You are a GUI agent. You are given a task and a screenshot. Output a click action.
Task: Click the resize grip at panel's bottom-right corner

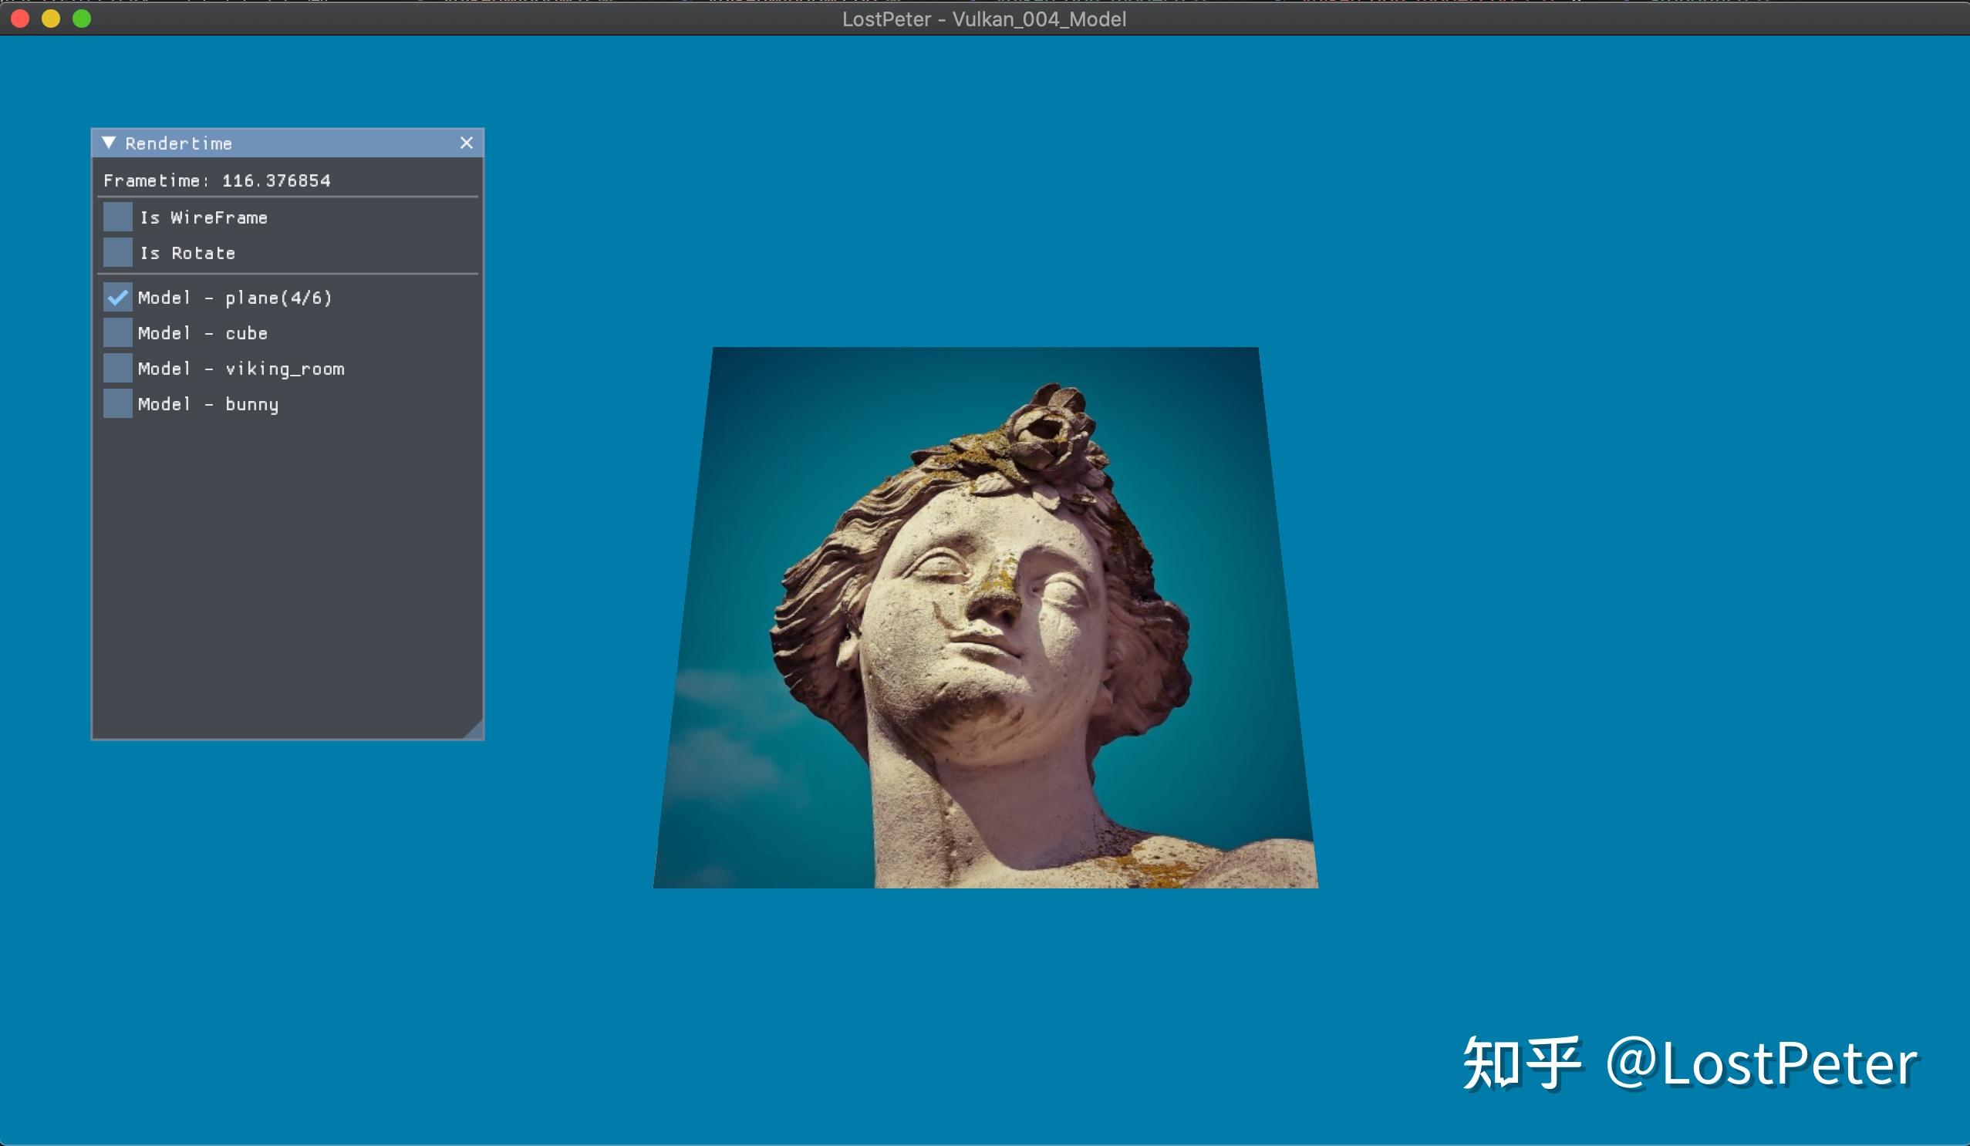click(x=477, y=731)
